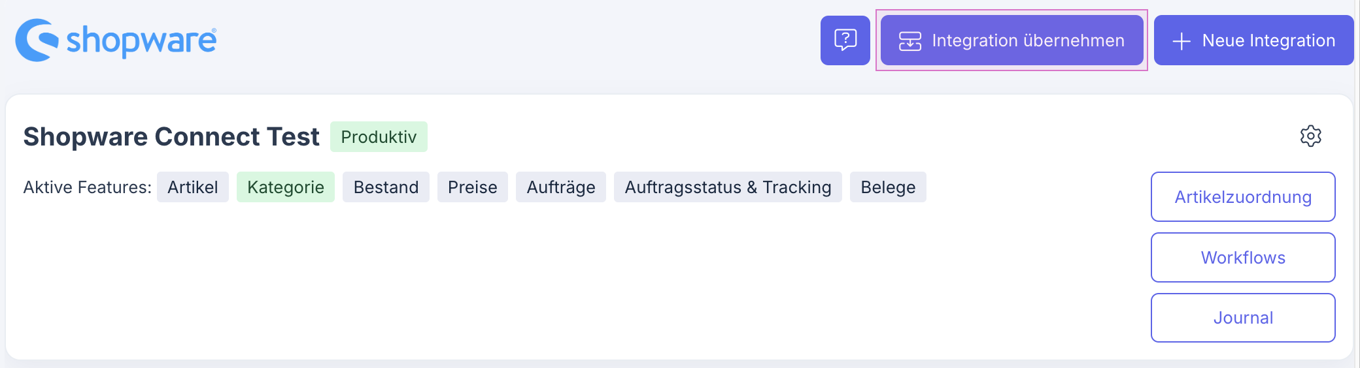Open the Workflows page
The width and height of the screenshot is (1360, 368).
pos(1242,258)
